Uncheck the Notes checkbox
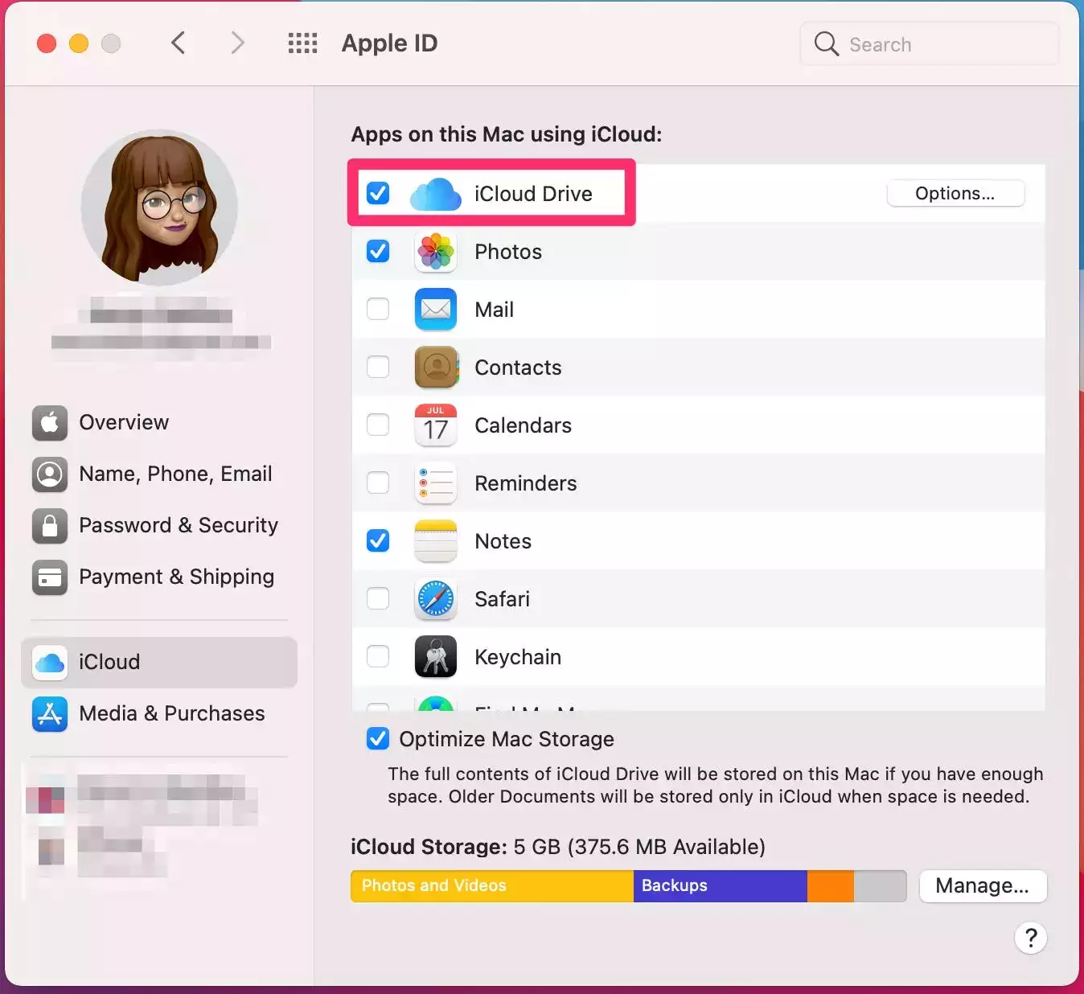 pos(378,541)
